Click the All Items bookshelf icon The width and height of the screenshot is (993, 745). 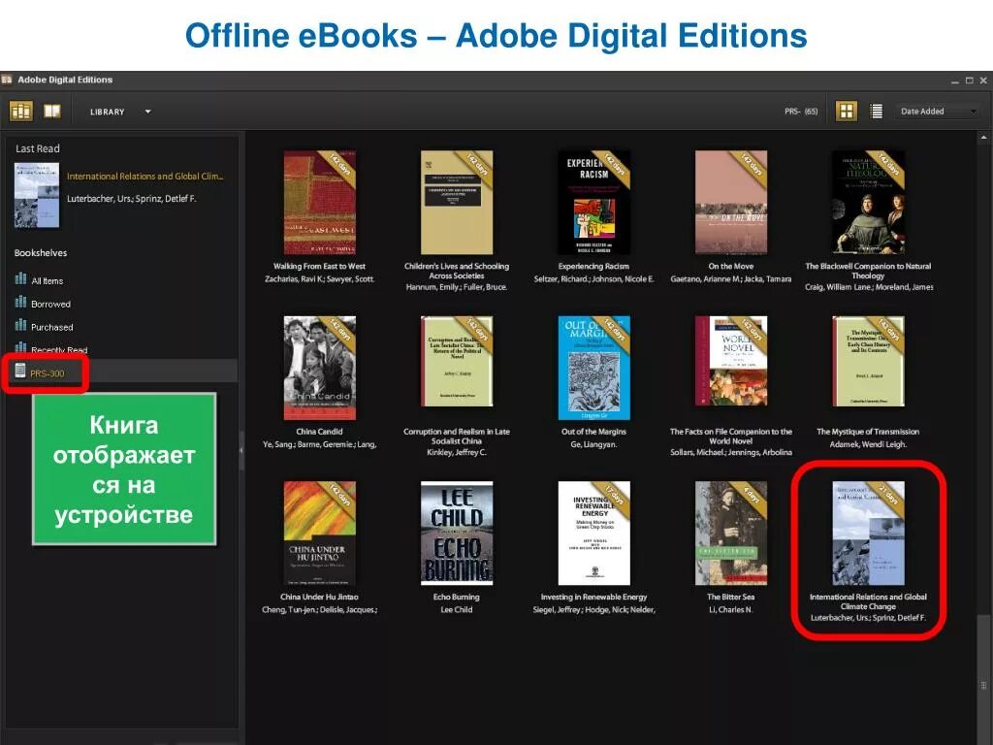[x=21, y=280]
